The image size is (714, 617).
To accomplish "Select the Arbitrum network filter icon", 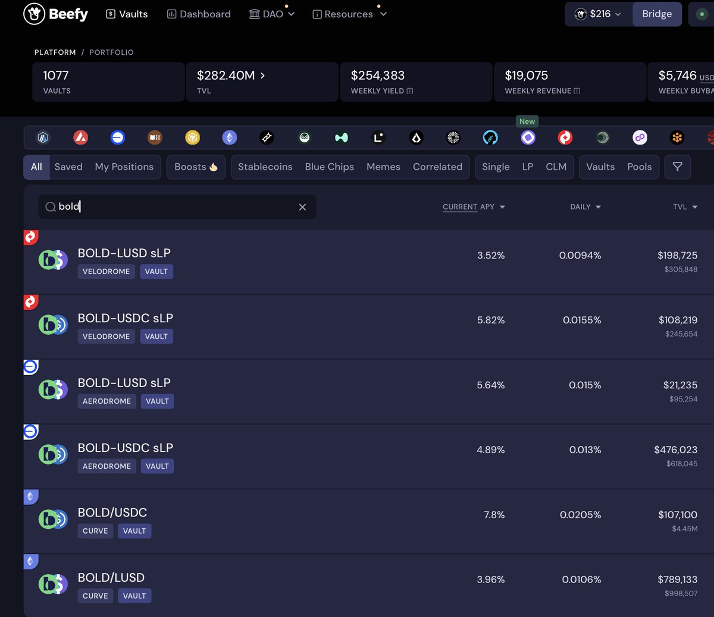I will click(x=43, y=137).
